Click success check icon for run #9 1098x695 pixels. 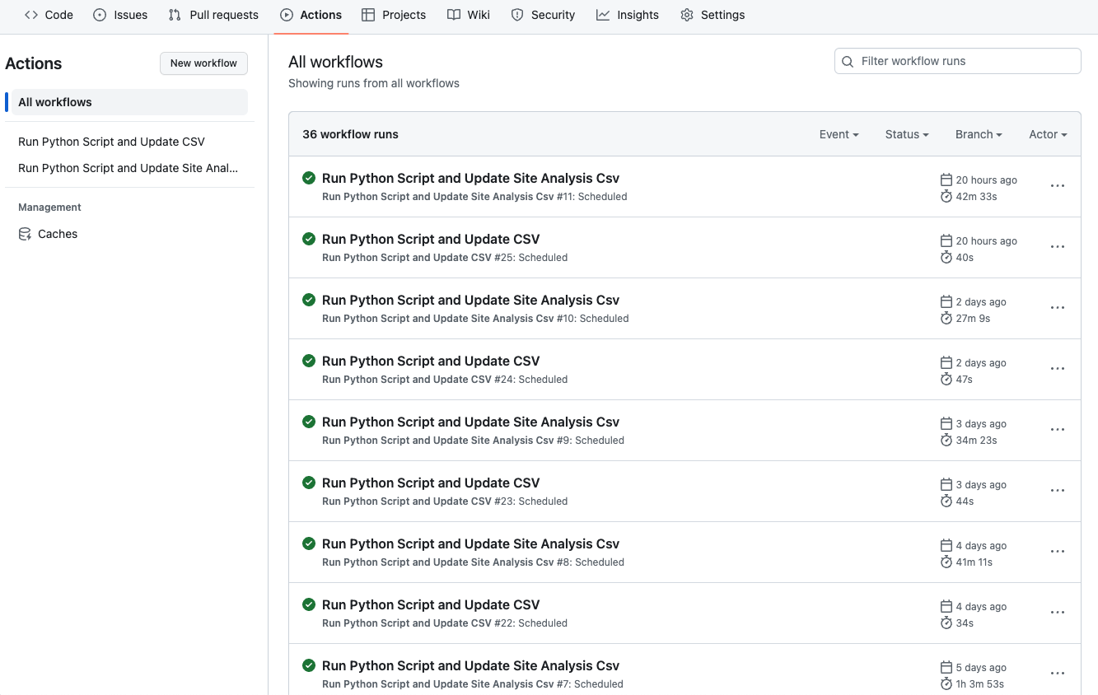coord(309,422)
